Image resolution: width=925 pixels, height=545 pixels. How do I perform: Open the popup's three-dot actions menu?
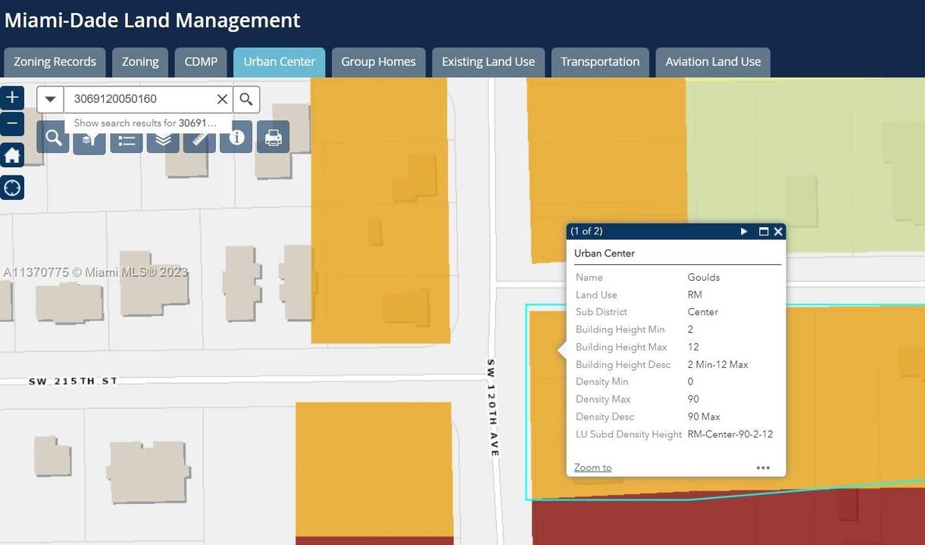point(763,468)
